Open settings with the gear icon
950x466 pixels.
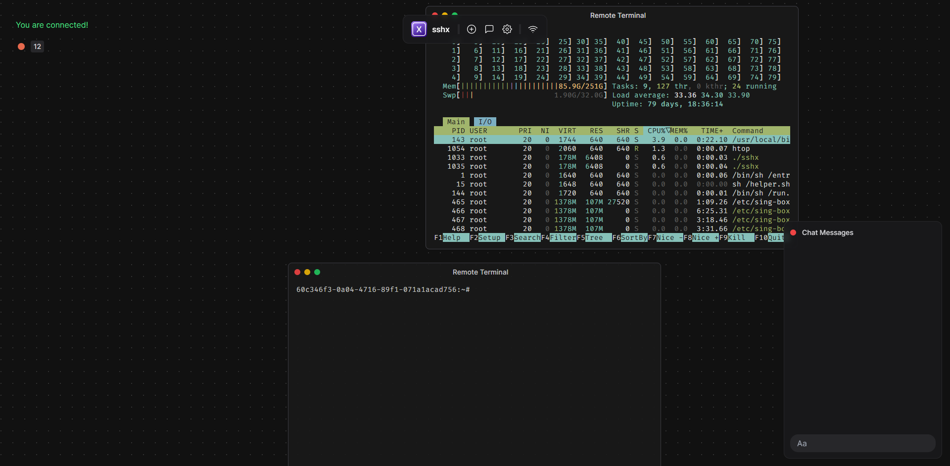(x=507, y=29)
